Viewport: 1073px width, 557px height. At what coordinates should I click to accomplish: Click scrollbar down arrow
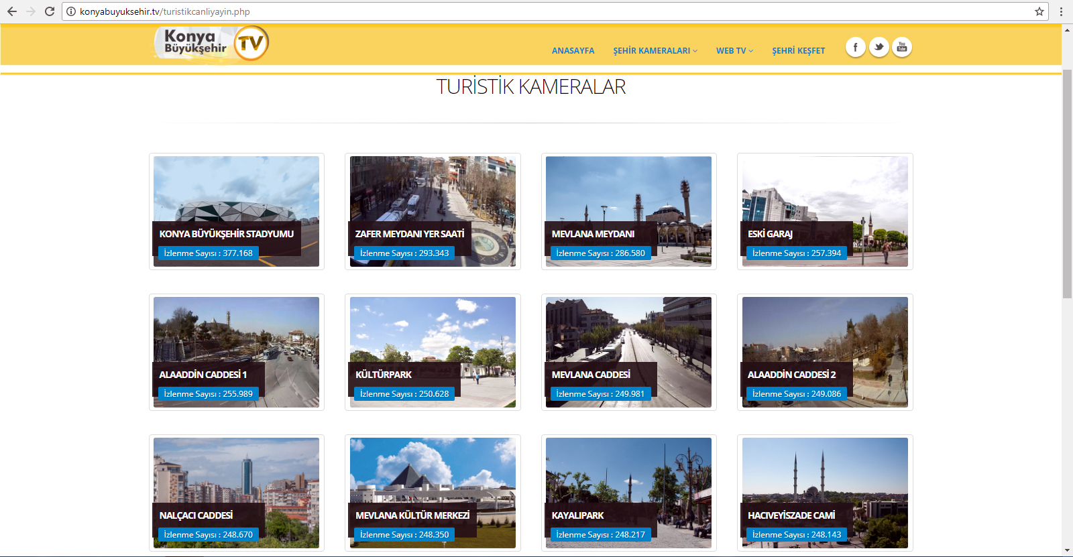click(x=1067, y=551)
